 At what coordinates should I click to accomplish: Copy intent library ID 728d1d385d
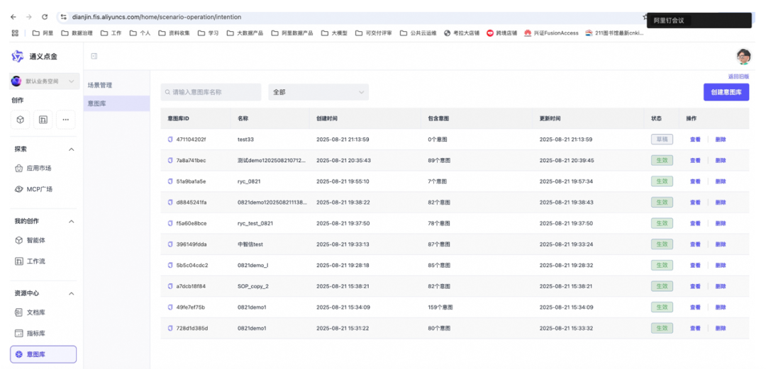[x=170, y=329]
